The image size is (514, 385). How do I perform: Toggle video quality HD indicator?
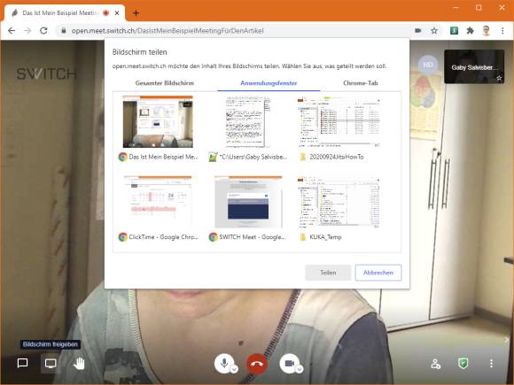pyautogui.click(x=428, y=65)
